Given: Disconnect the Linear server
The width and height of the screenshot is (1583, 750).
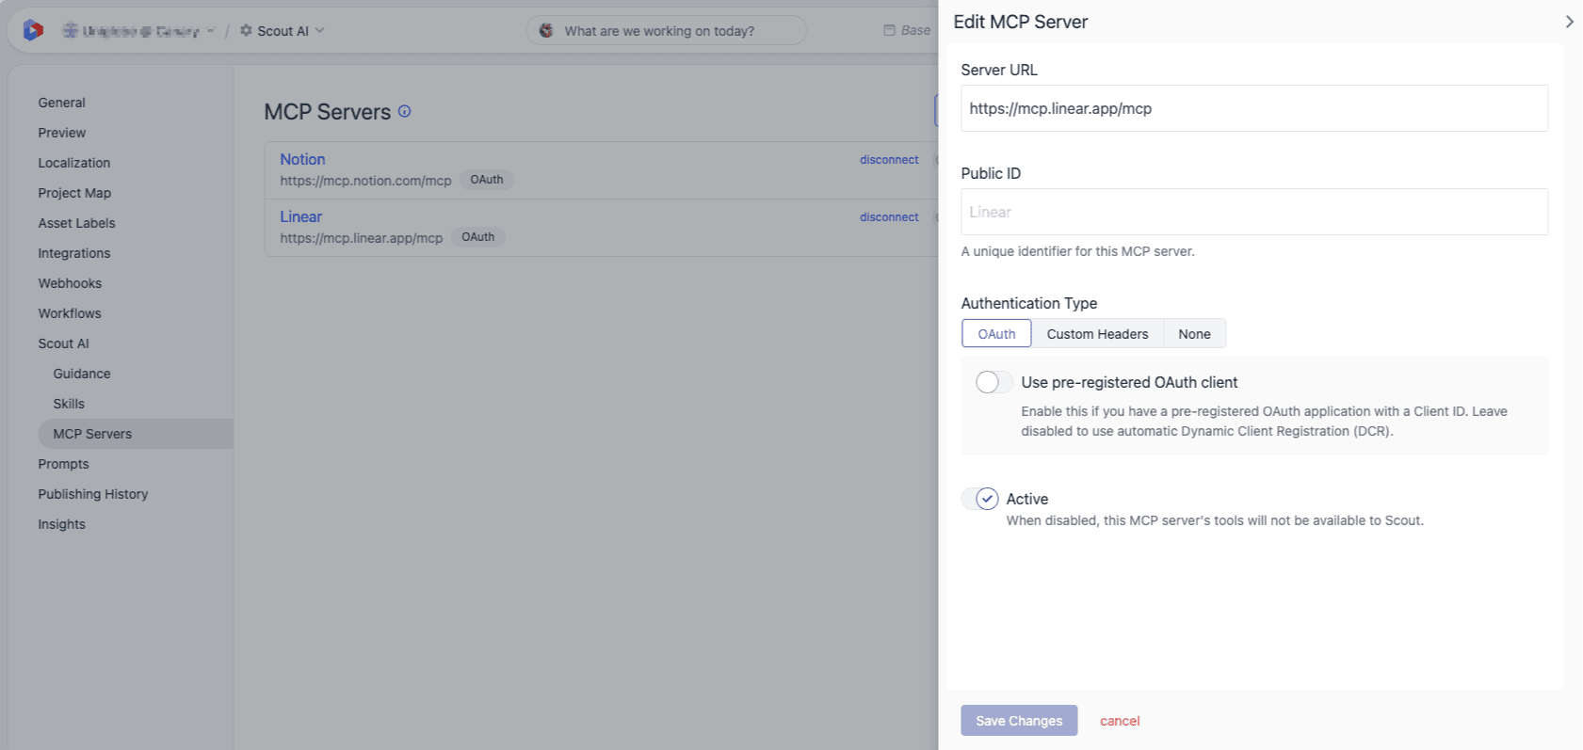Looking at the screenshot, I should point(888,217).
